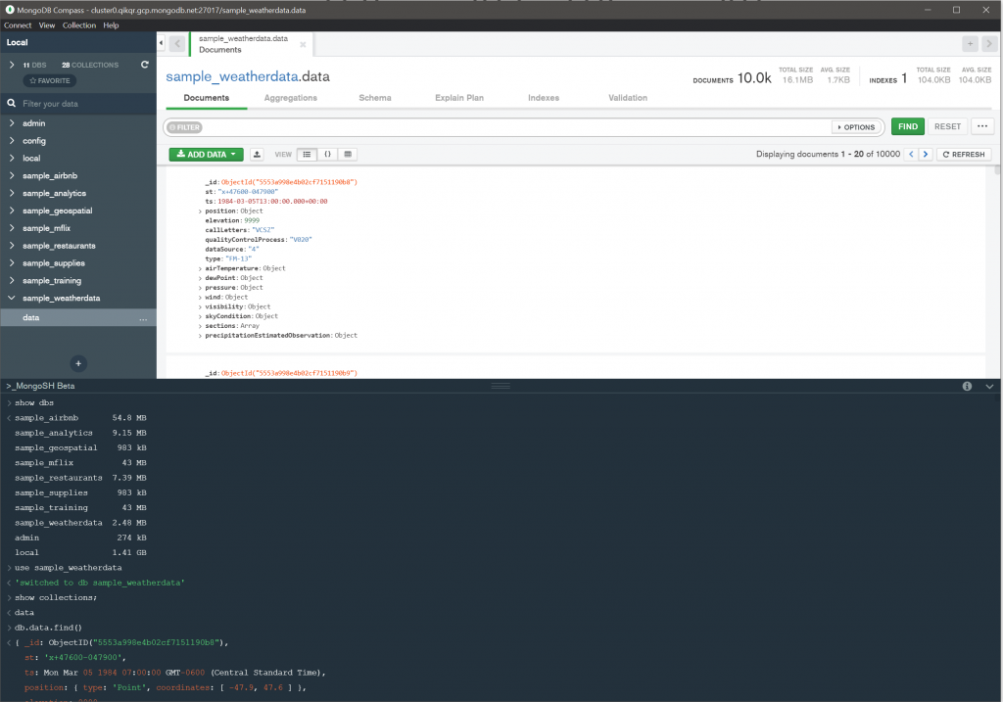Screen dimensions: 1003x702
Task: Click the db.data.find() shell command line
Action: point(48,628)
